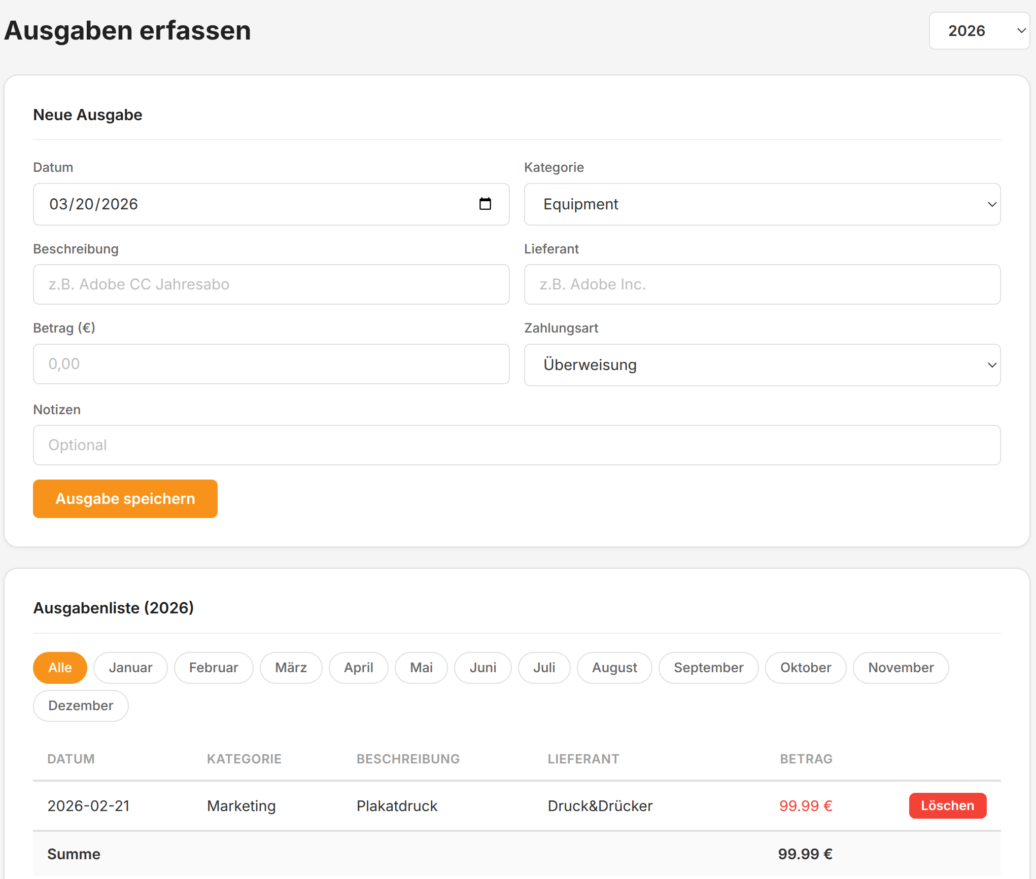This screenshot has height=879, width=1036.
Task: Choose the Mai month filter
Action: (421, 668)
